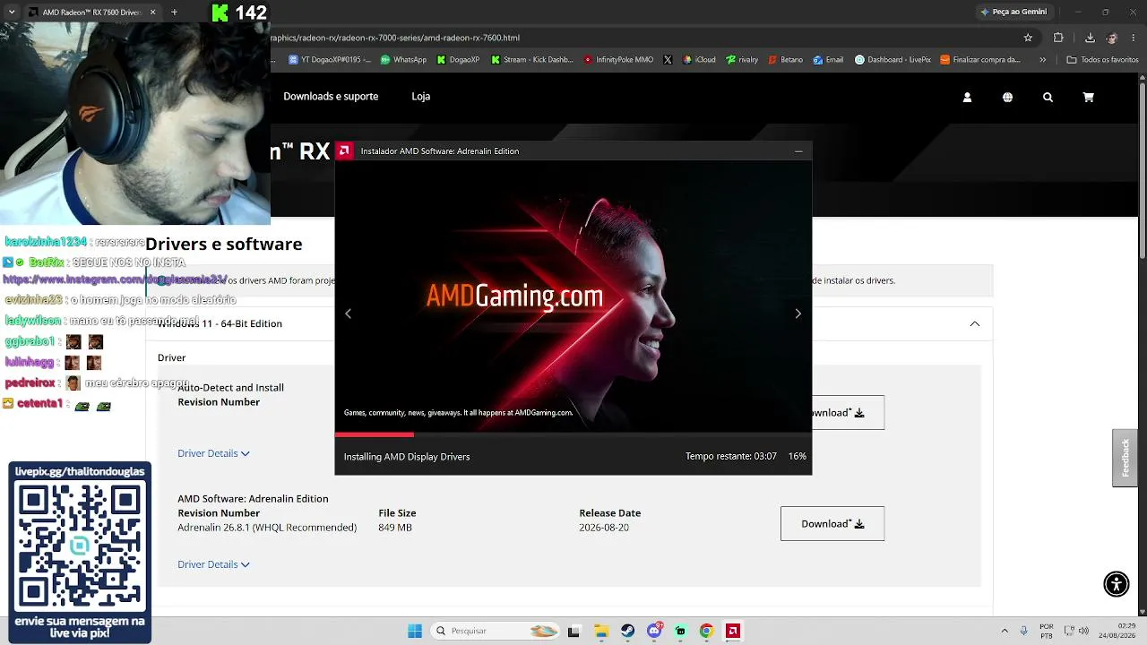The width and height of the screenshot is (1147, 645).
Task: Click the 'Windows 11 - 64-Bit Edition' heading
Action: 220,323
